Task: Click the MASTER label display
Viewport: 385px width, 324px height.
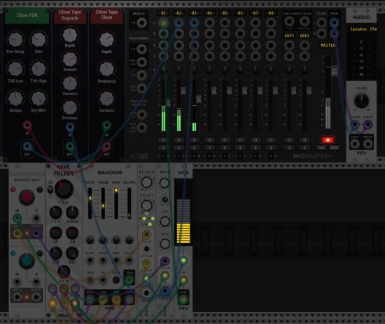Action: click(x=328, y=45)
